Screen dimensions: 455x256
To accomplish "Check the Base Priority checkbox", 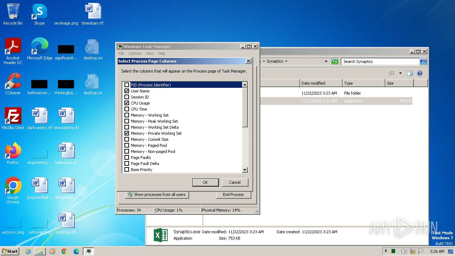I will [127, 170].
